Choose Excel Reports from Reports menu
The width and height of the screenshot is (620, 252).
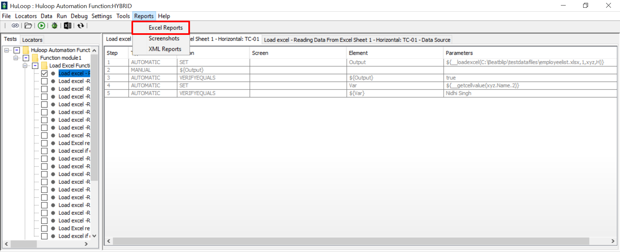[165, 28]
